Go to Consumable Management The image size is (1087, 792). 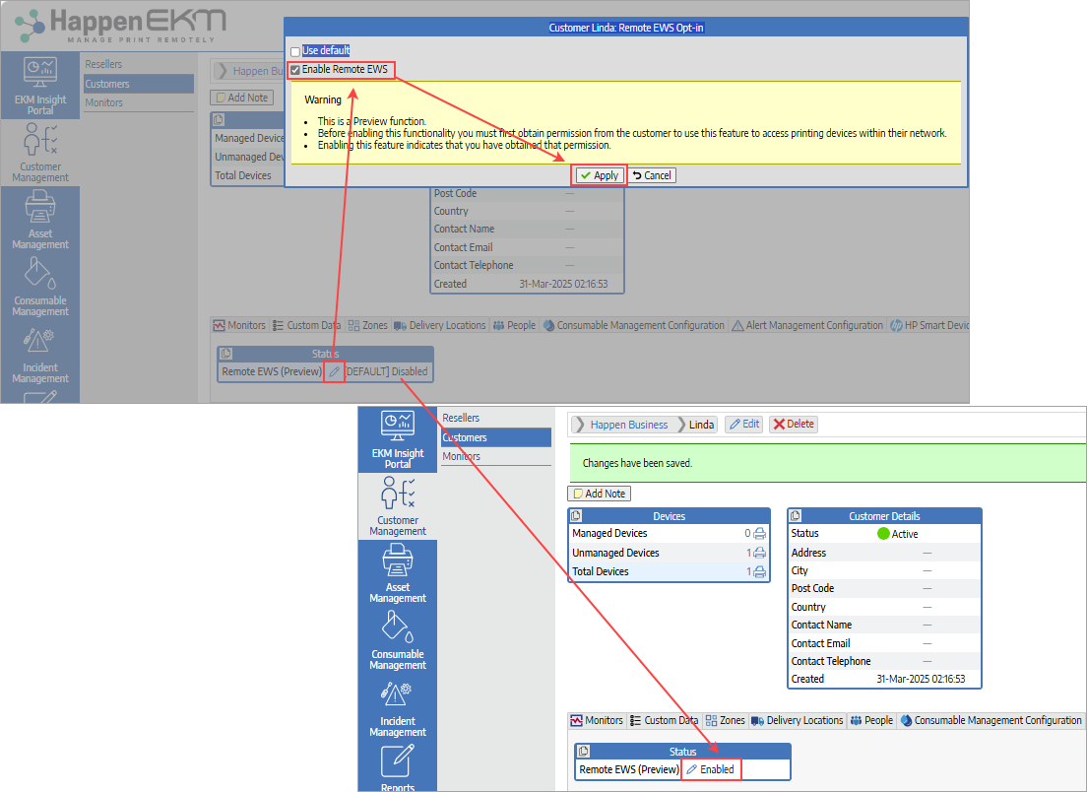397,641
